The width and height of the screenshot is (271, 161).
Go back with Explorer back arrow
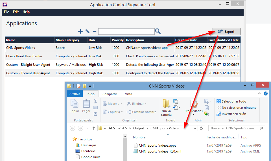[73, 128]
